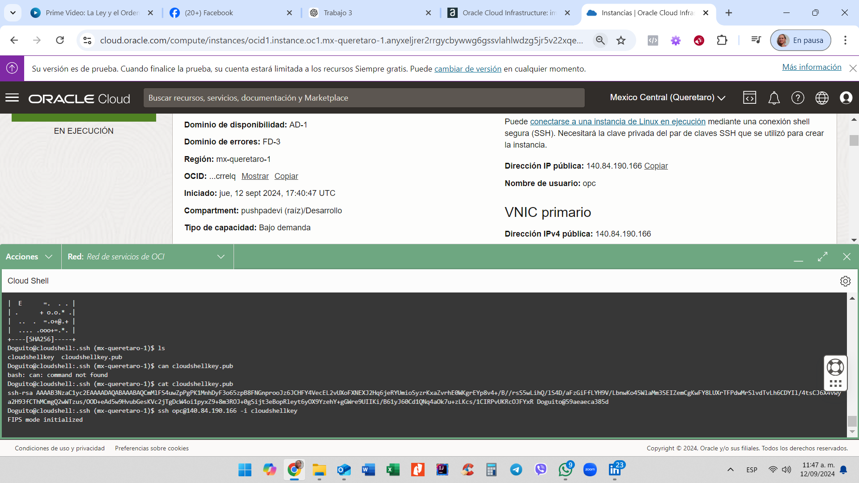This screenshot has width=859, height=483.
Task: Close the Trabajo 3 tab
Action: tap(428, 13)
